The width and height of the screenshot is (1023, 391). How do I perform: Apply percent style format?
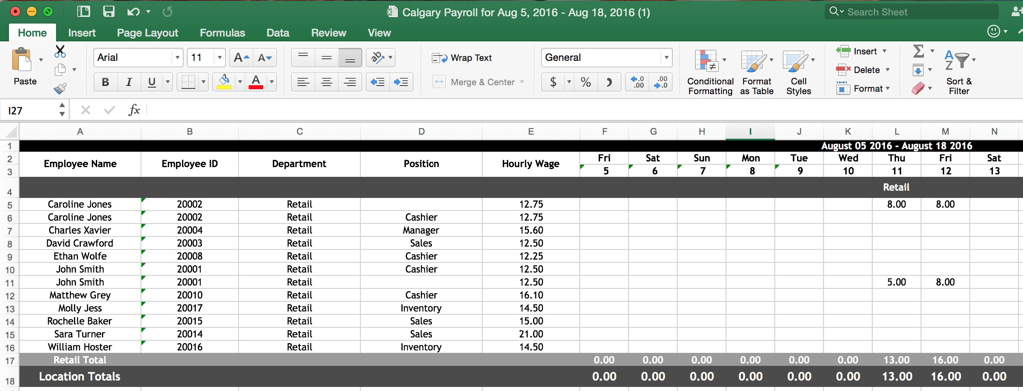(x=585, y=82)
